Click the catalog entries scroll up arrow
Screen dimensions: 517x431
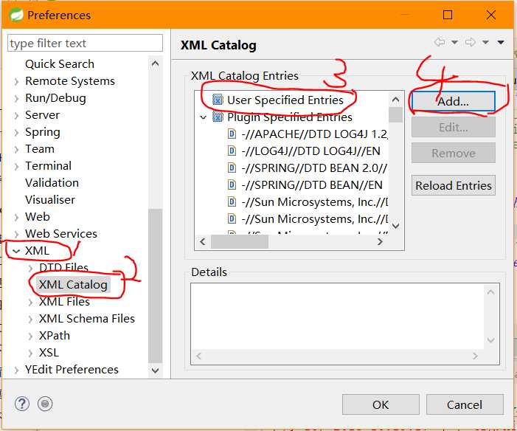tap(395, 99)
